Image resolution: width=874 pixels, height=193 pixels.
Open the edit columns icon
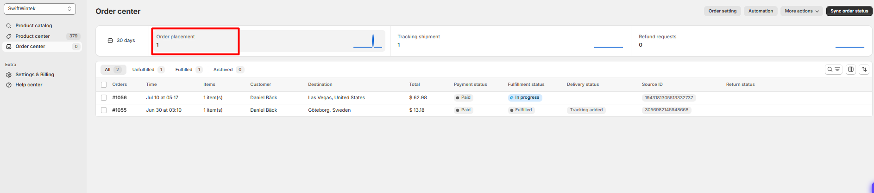click(851, 69)
